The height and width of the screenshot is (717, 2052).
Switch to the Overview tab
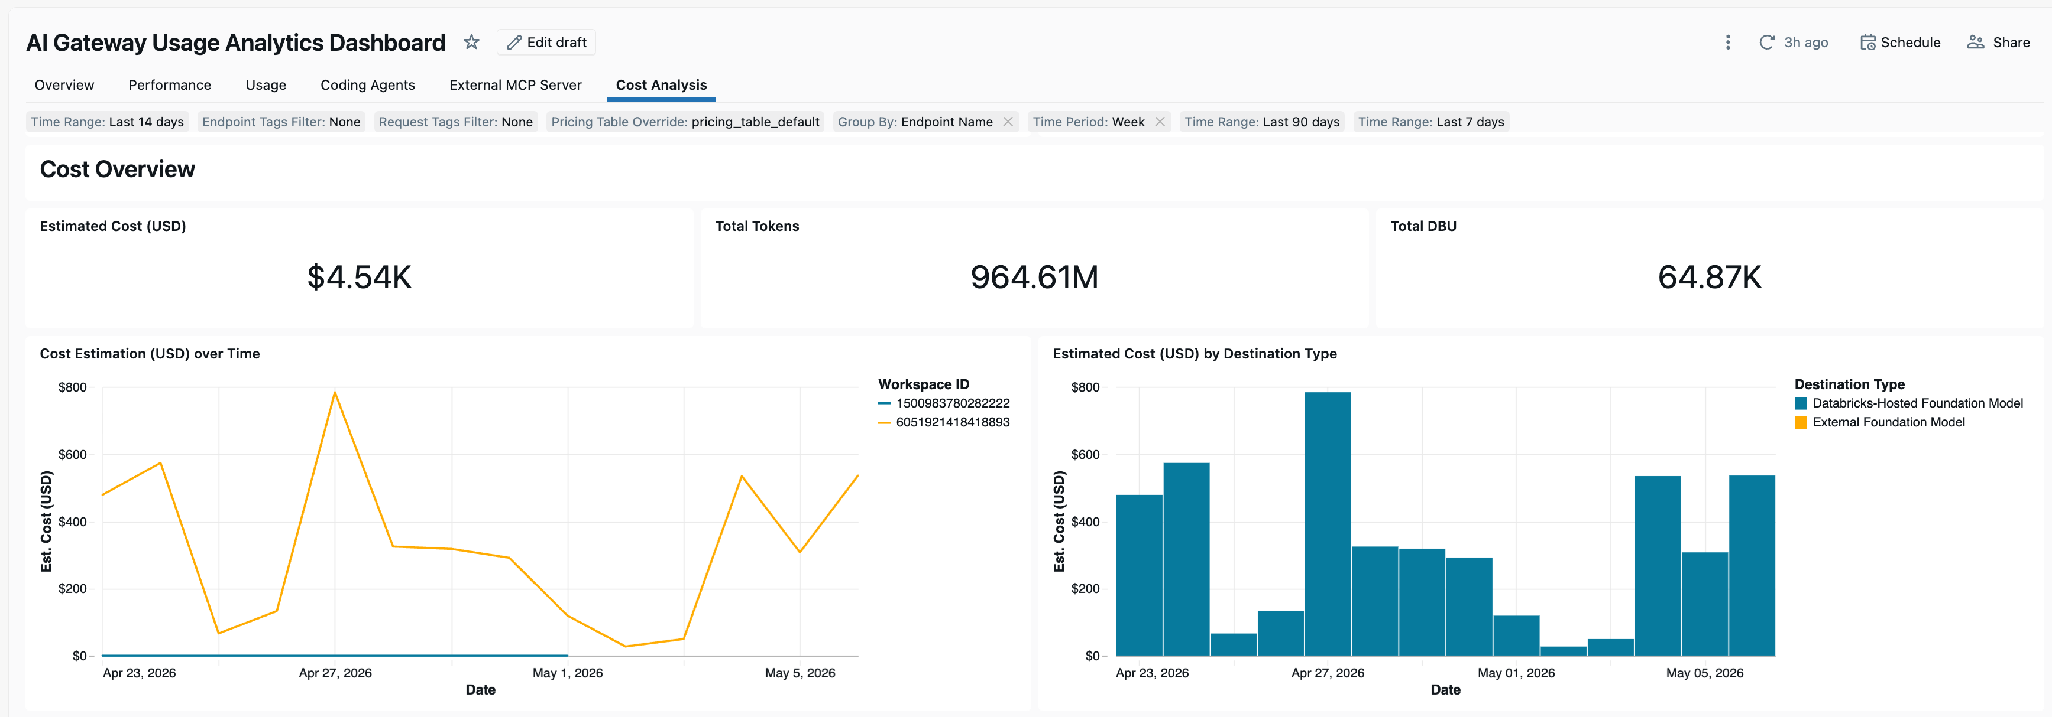(x=64, y=85)
